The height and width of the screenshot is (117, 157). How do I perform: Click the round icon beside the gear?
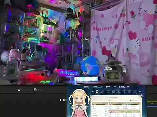35,90
